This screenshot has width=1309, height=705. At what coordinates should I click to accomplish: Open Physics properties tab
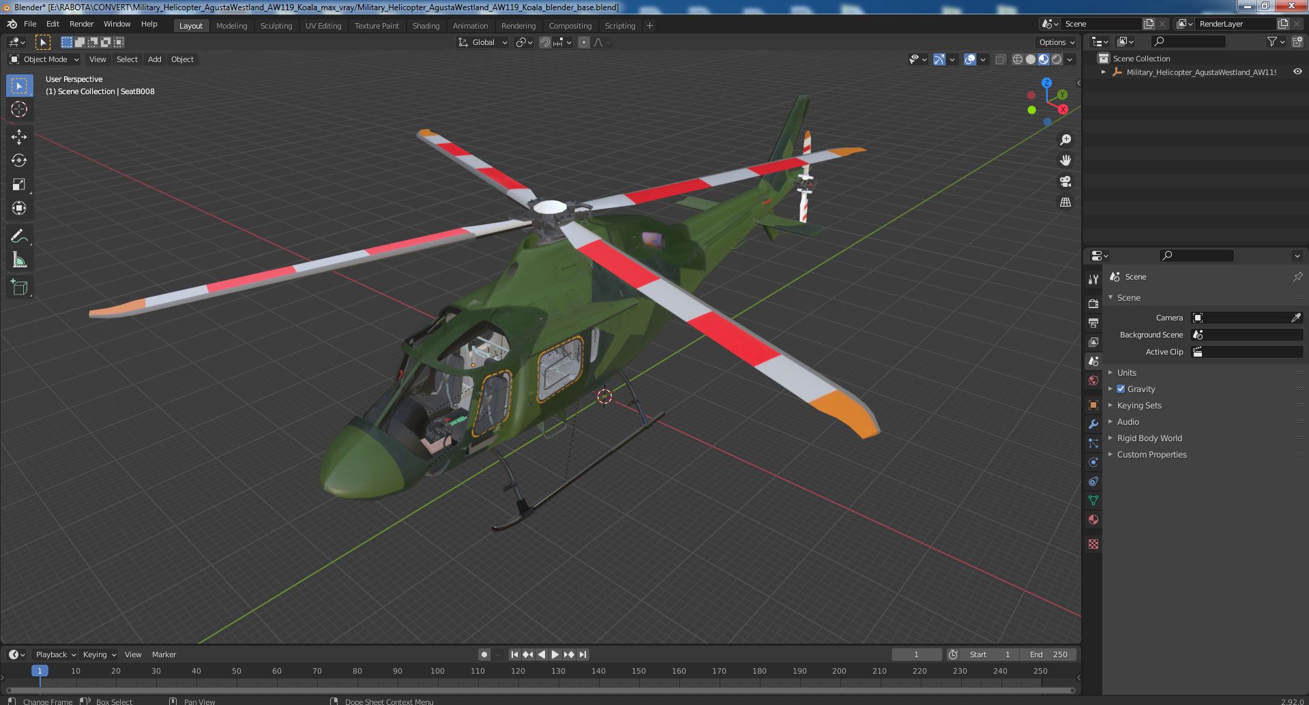pos(1093,462)
